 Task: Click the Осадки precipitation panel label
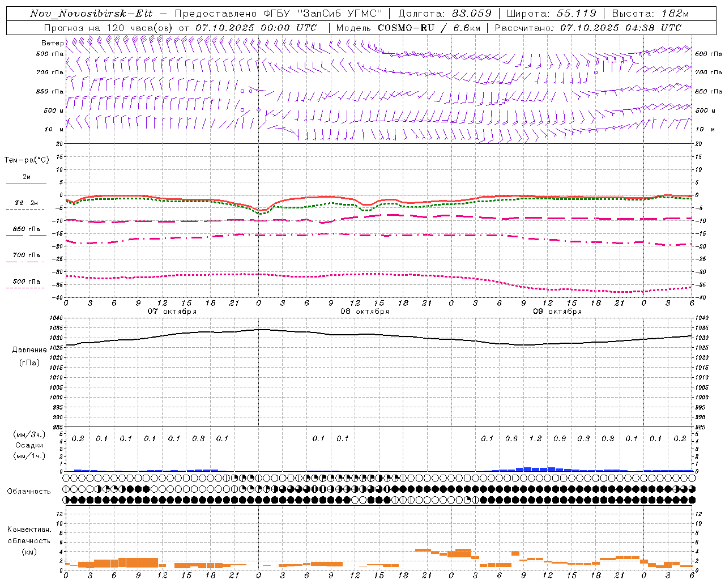pos(29,445)
